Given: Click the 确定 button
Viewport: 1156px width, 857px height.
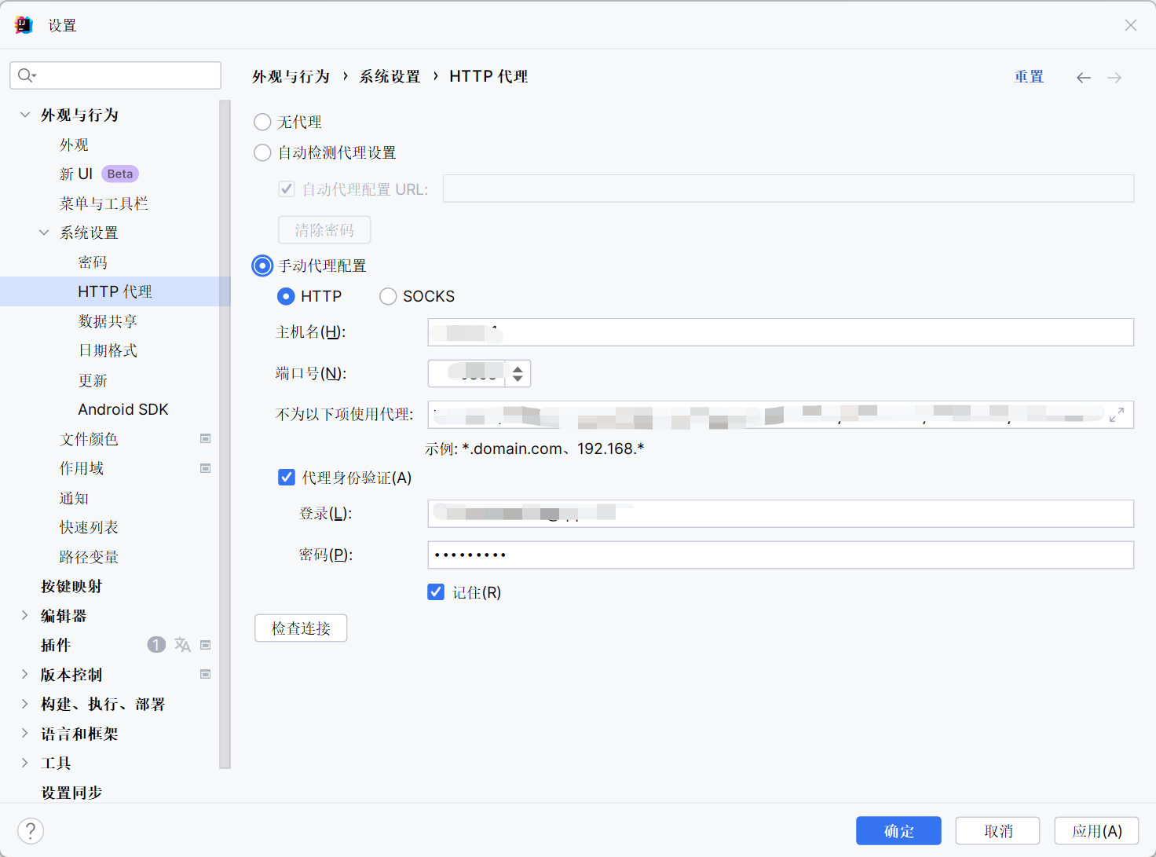Looking at the screenshot, I should [898, 830].
